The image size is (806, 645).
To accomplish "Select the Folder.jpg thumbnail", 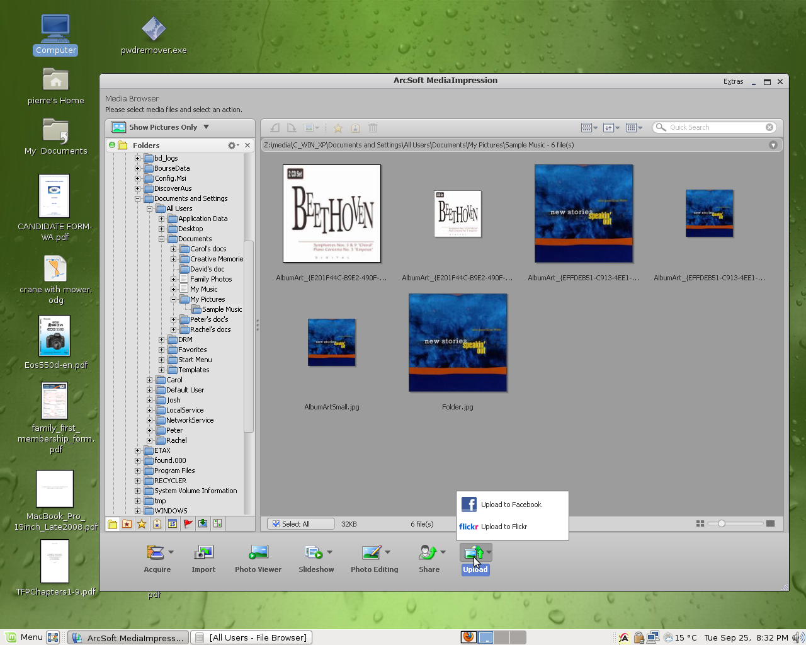I will coord(458,343).
